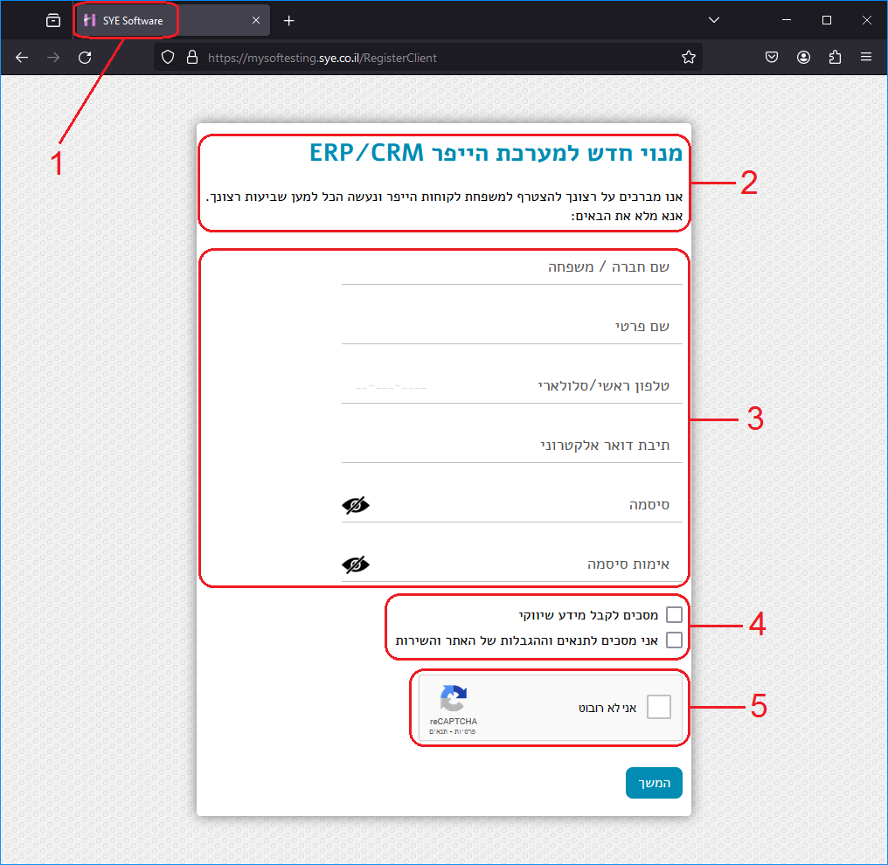Toggle visibility of אימות סיסמה password
Screen dimensions: 888x865
click(x=356, y=564)
